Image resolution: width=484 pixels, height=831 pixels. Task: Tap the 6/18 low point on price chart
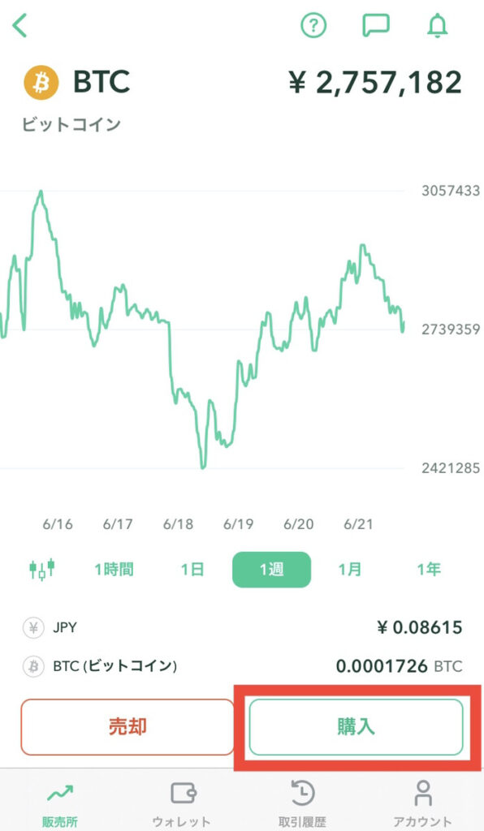202,467
